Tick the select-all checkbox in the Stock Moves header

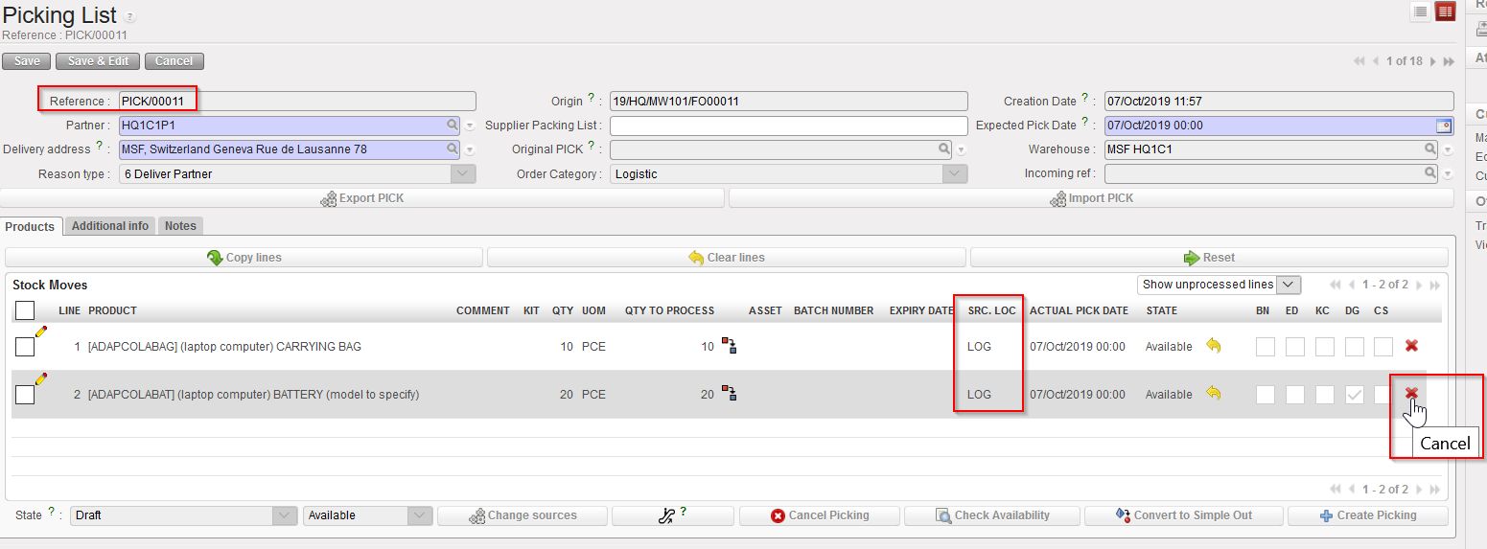pyautogui.click(x=25, y=310)
